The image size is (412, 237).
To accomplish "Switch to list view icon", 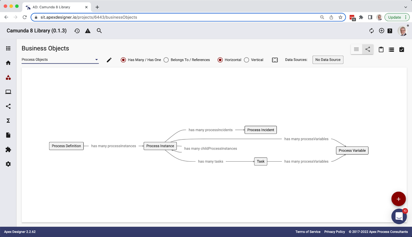I will pyautogui.click(x=356, y=49).
